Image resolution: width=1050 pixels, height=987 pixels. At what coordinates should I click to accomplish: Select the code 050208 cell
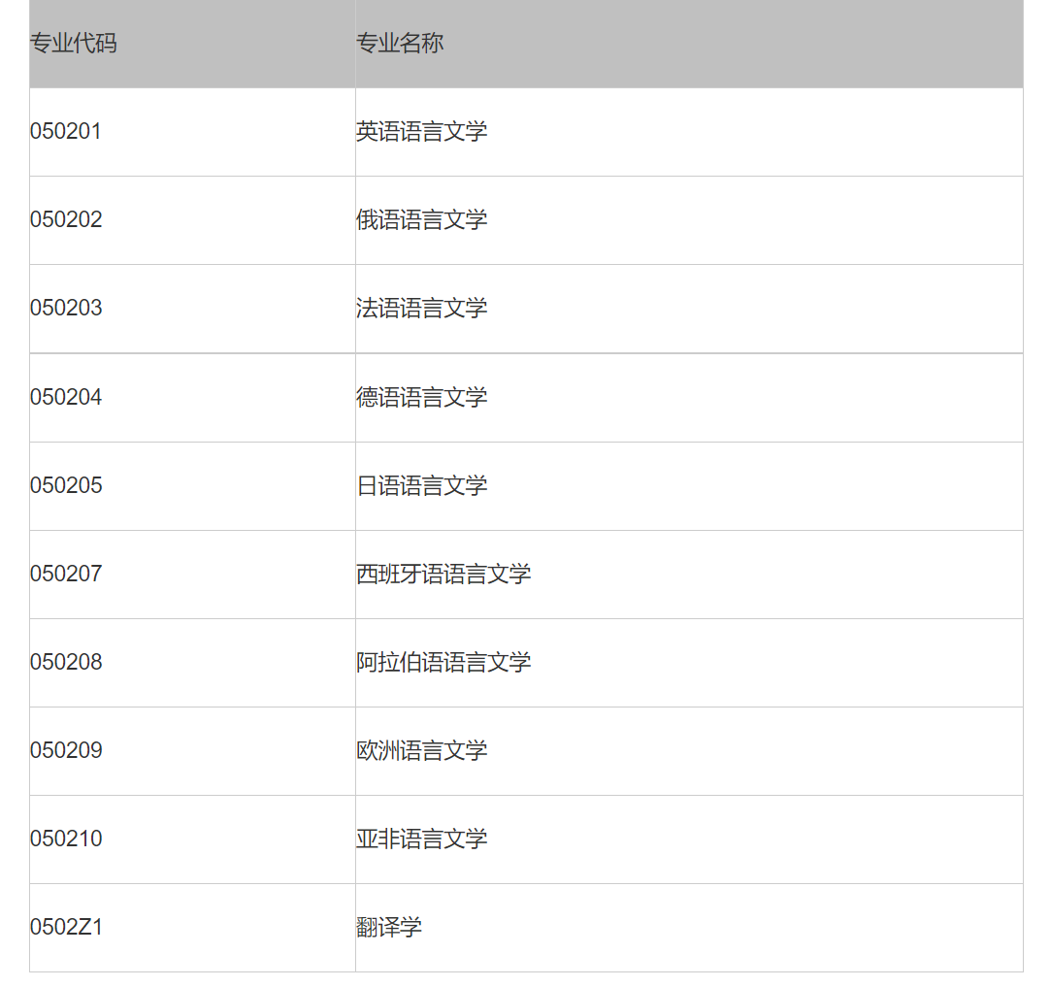pyautogui.click(x=192, y=663)
